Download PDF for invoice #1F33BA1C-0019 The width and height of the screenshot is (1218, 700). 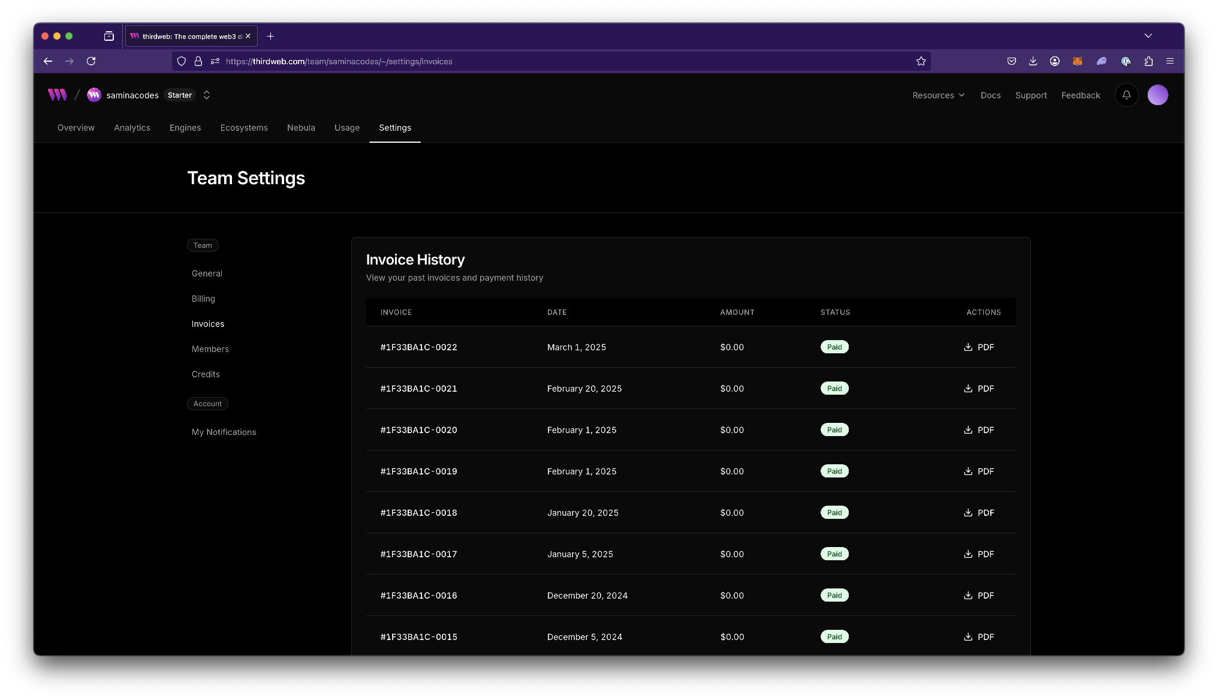pos(979,471)
